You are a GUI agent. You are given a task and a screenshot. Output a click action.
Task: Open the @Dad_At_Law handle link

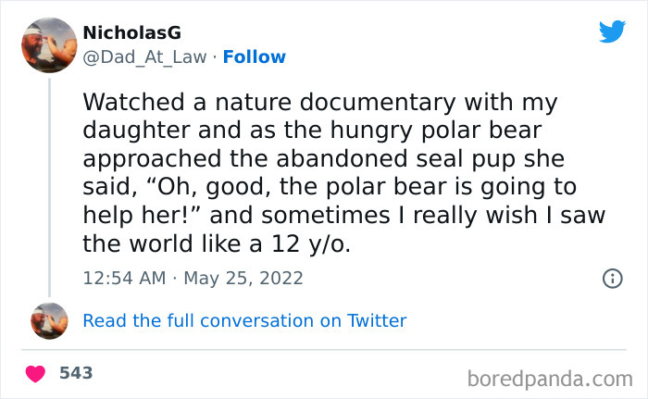(x=144, y=57)
